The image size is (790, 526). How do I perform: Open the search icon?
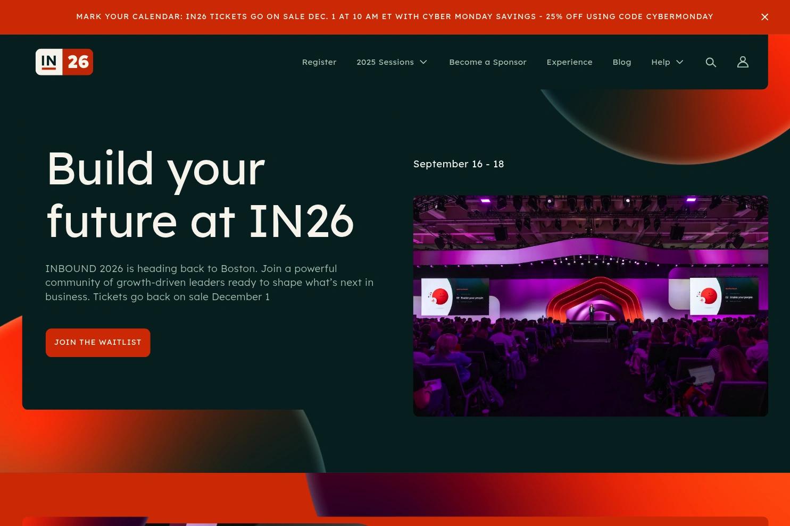point(711,62)
